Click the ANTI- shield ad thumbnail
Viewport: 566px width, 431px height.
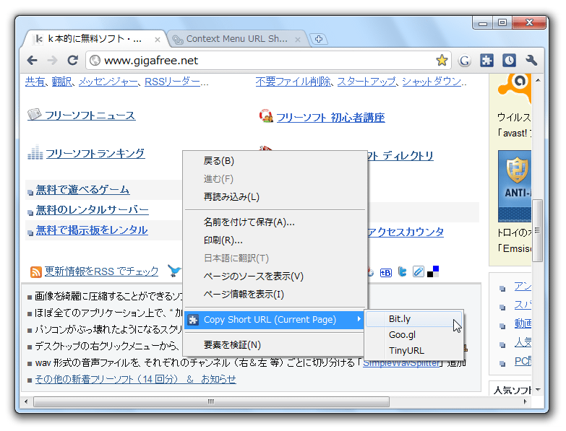point(515,186)
